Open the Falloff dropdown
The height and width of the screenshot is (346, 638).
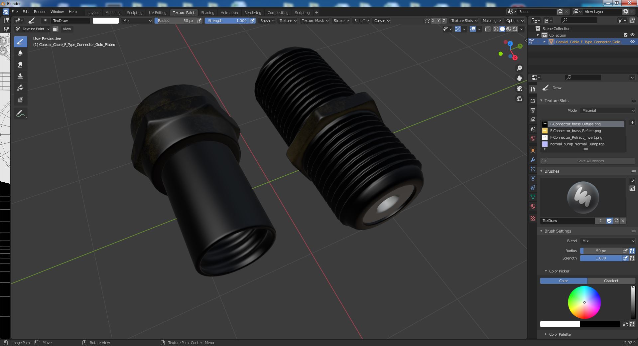tap(361, 21)
